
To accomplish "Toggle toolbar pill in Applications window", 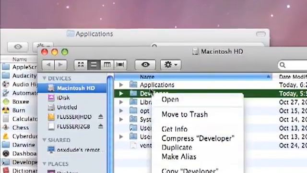I will pyautogui.click(x=261, y=34).
